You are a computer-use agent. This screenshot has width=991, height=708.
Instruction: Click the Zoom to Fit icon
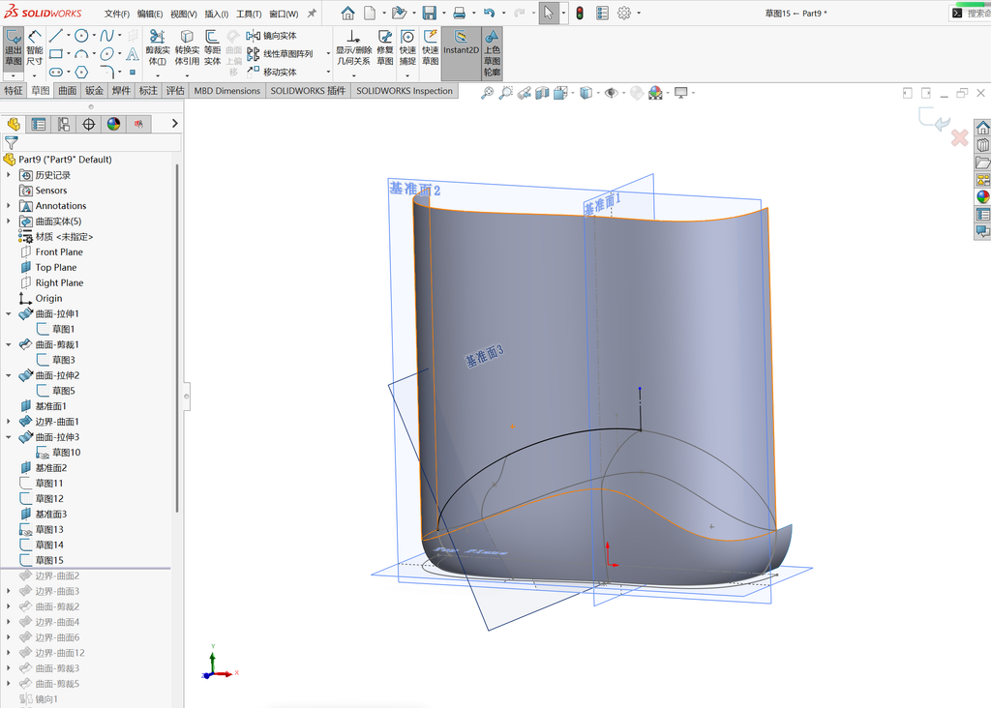click(487, 93)
